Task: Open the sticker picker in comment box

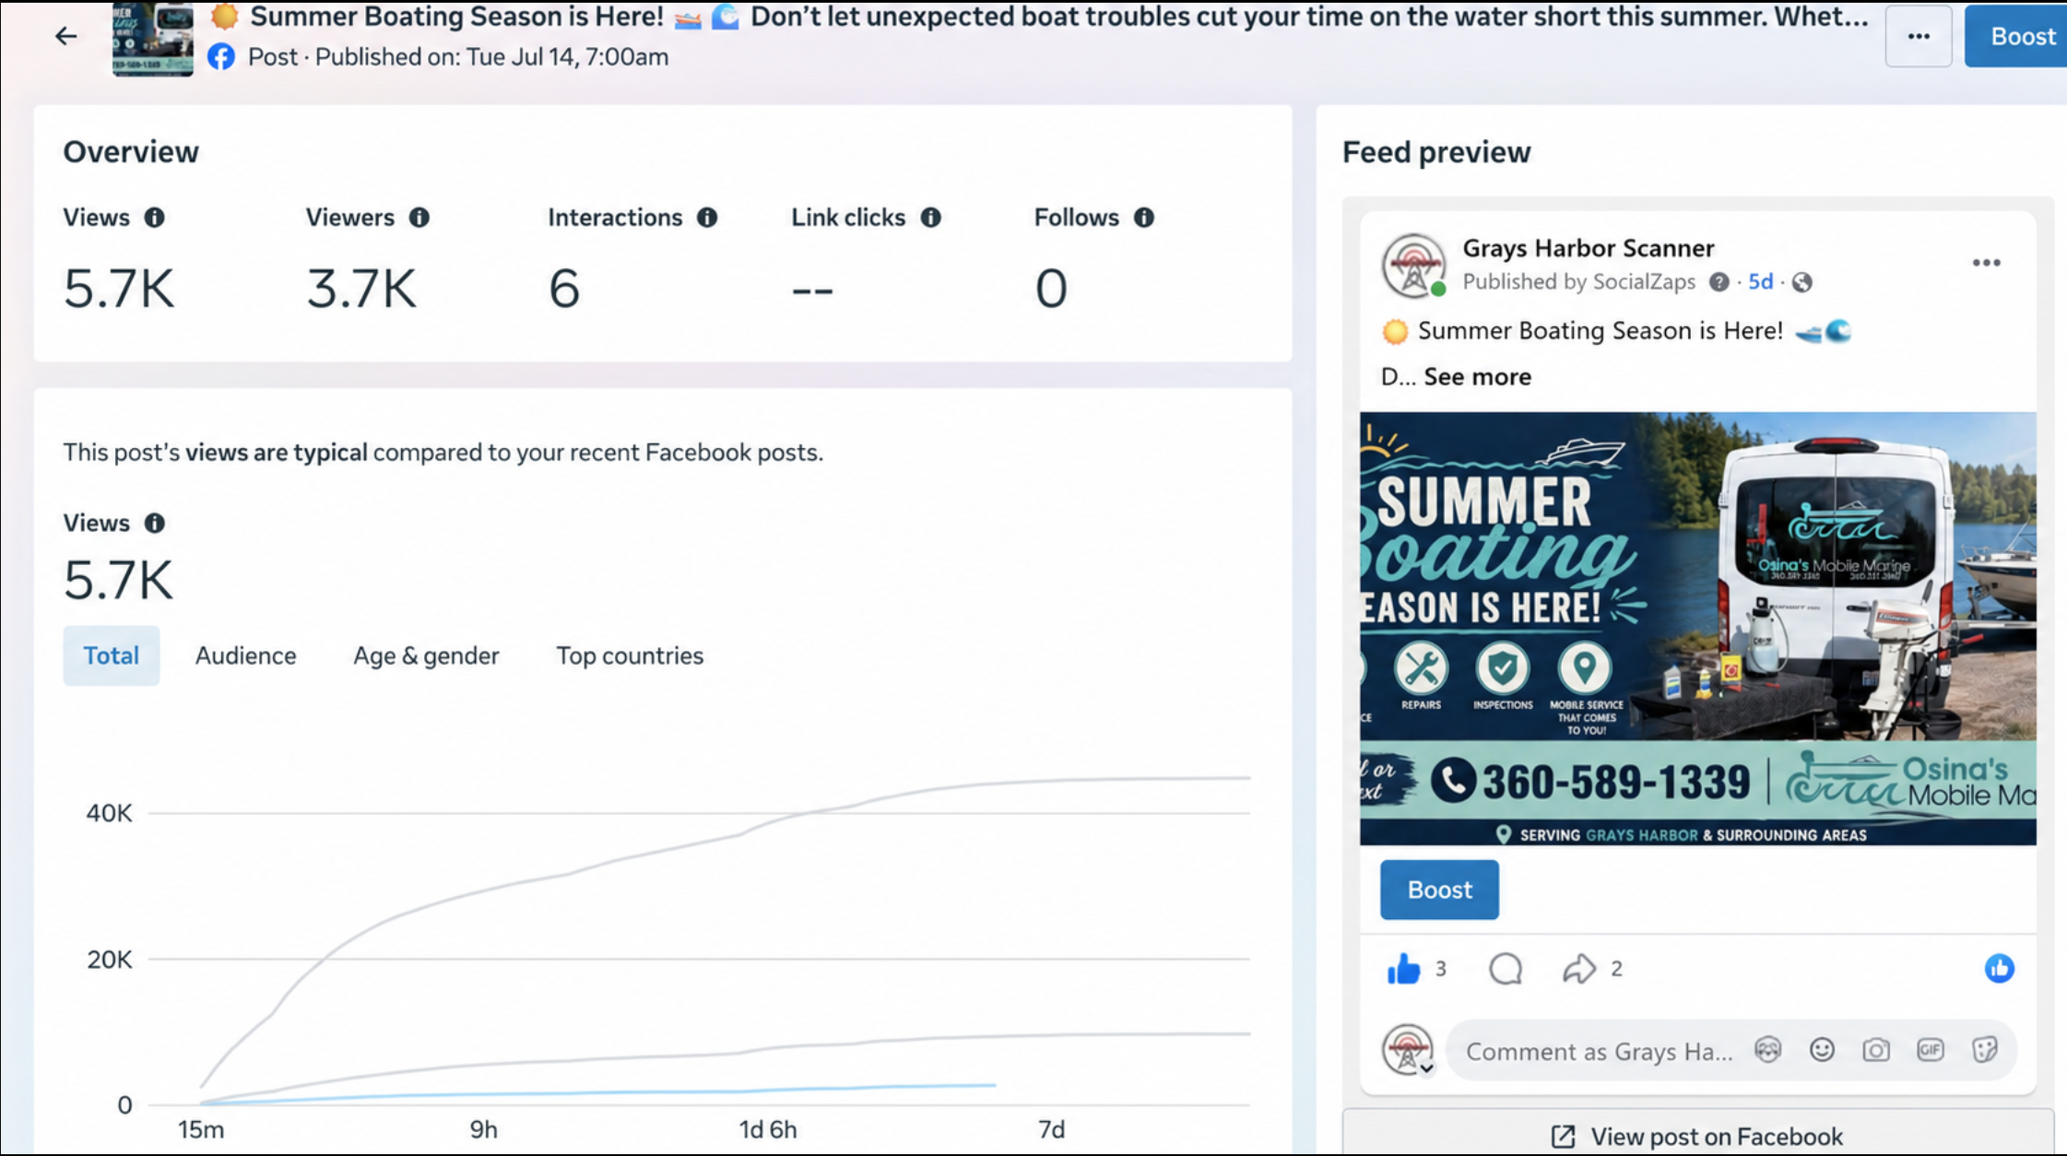Action: (1985, 1050)
